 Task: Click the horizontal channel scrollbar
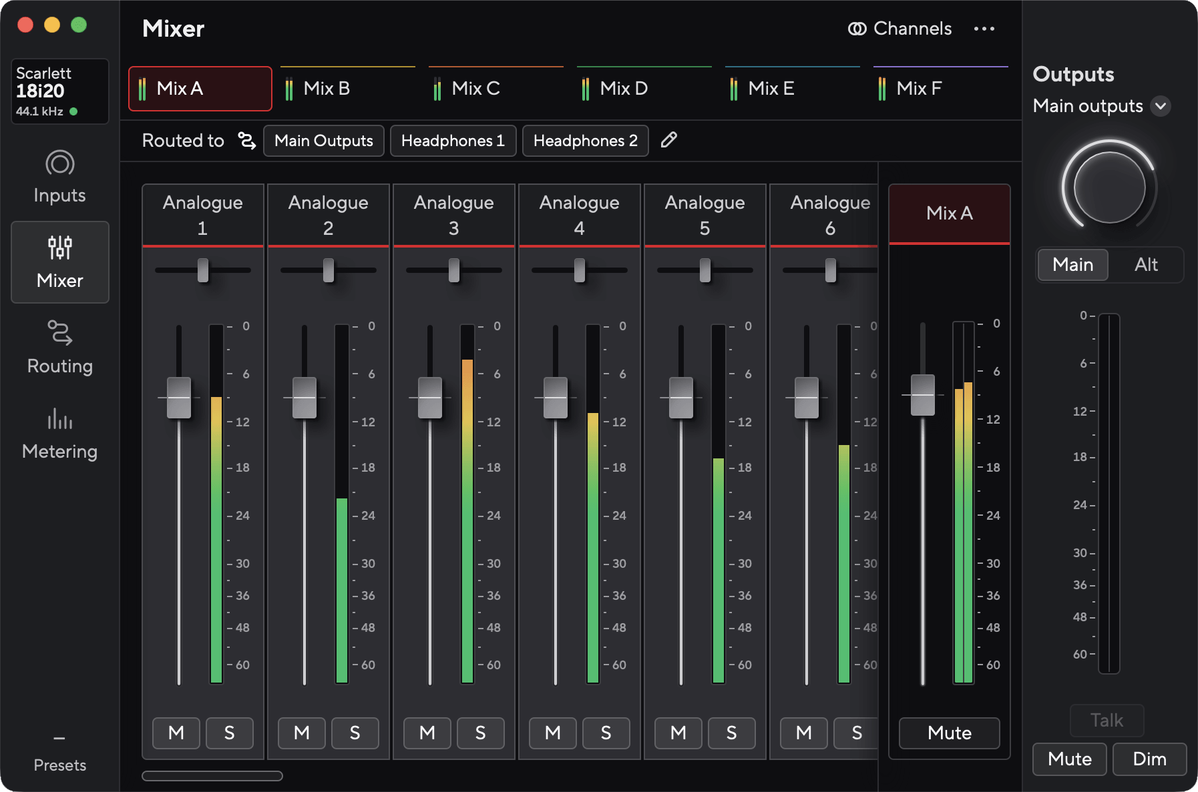coord(212,775)
